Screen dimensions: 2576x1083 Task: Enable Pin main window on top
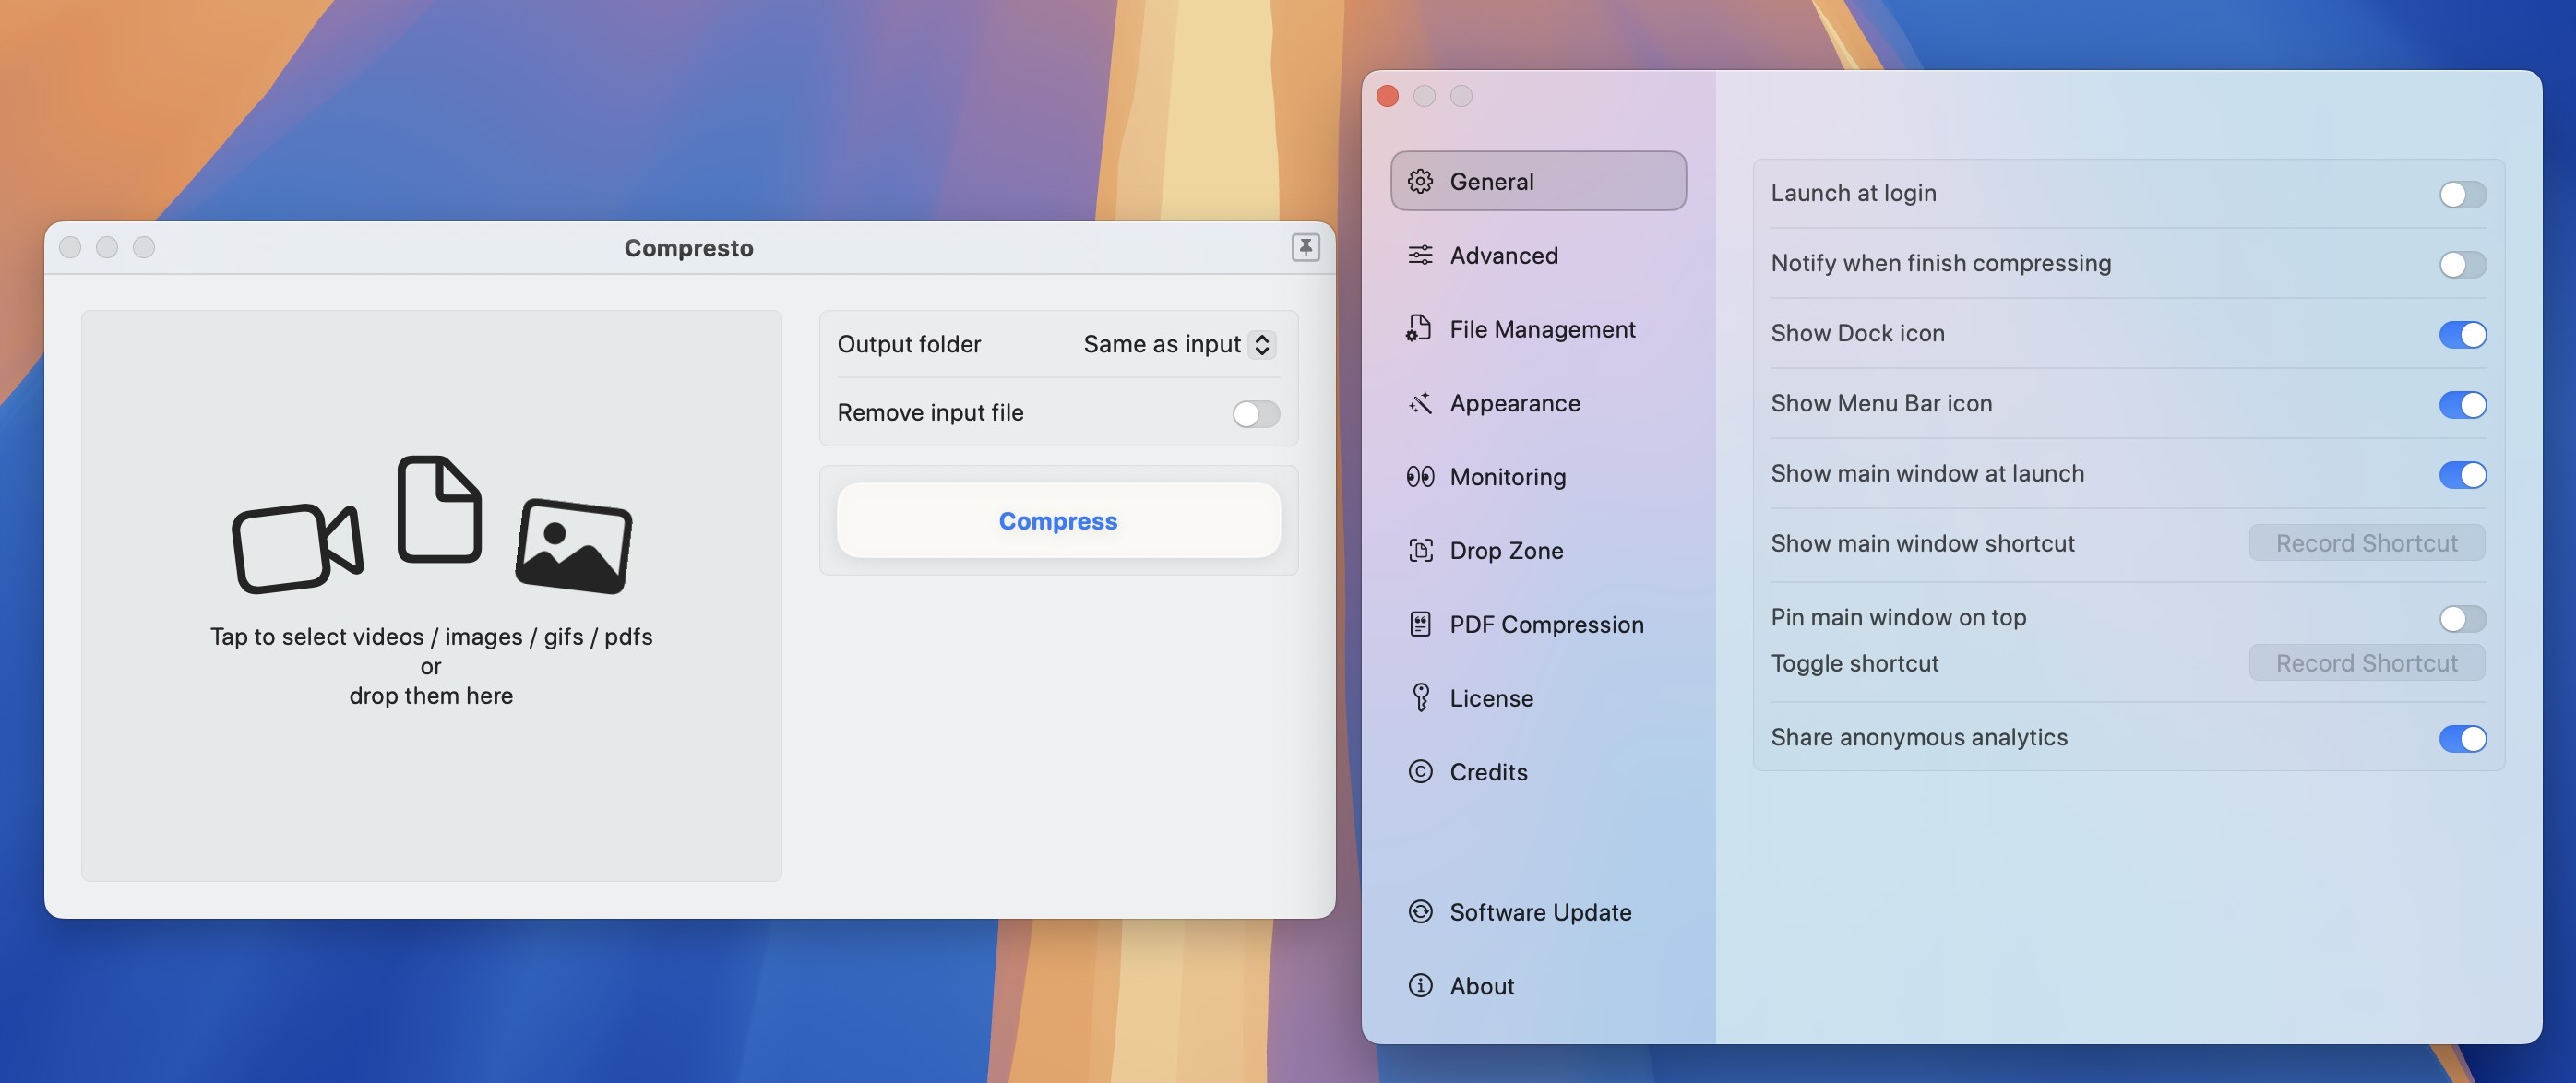coord(2462,618)
